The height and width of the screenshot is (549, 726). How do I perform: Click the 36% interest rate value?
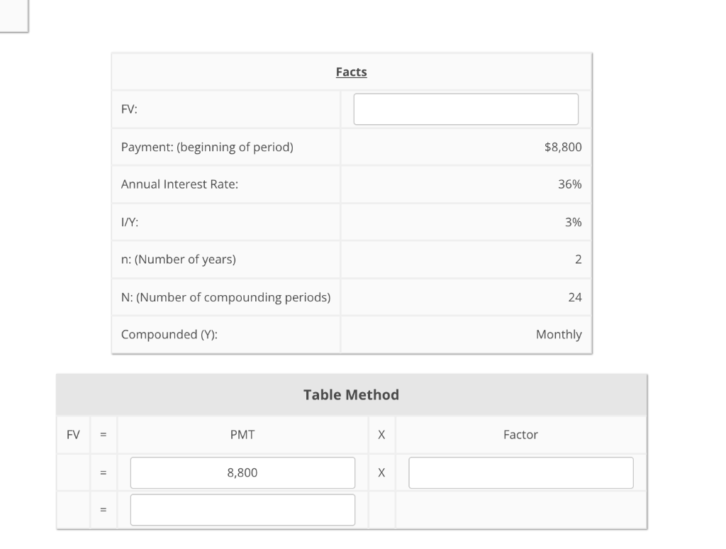coord(571,184)
